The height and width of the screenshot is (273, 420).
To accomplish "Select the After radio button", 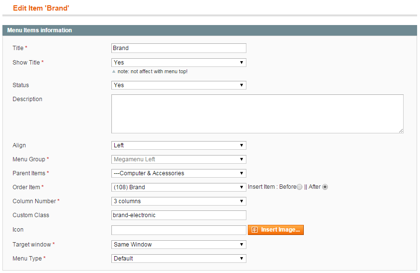I will 325,187.
